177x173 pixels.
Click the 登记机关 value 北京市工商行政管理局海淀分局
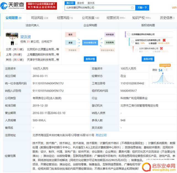pyautogui.click(x=139, y=106)
